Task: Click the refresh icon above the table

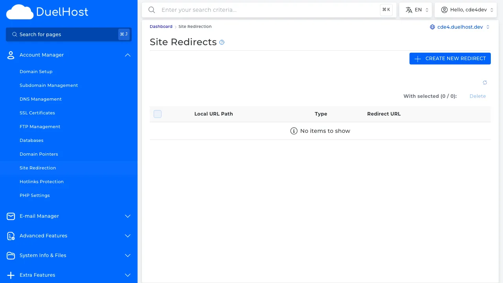Action: pyautogui.click(x=485, y=83)
